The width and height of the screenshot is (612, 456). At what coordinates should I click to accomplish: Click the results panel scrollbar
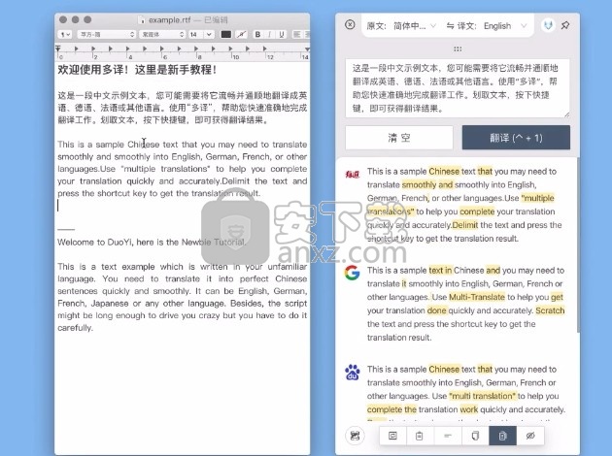point(578,245)
